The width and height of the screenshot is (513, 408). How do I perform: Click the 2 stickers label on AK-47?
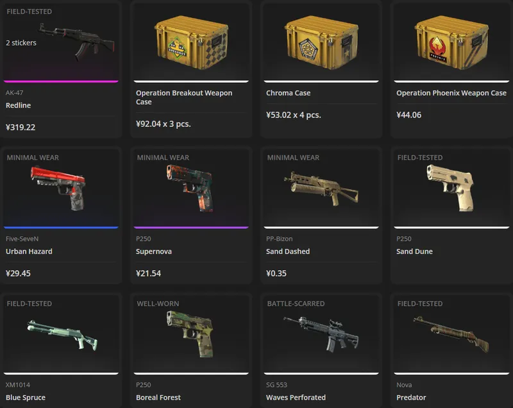21,43
